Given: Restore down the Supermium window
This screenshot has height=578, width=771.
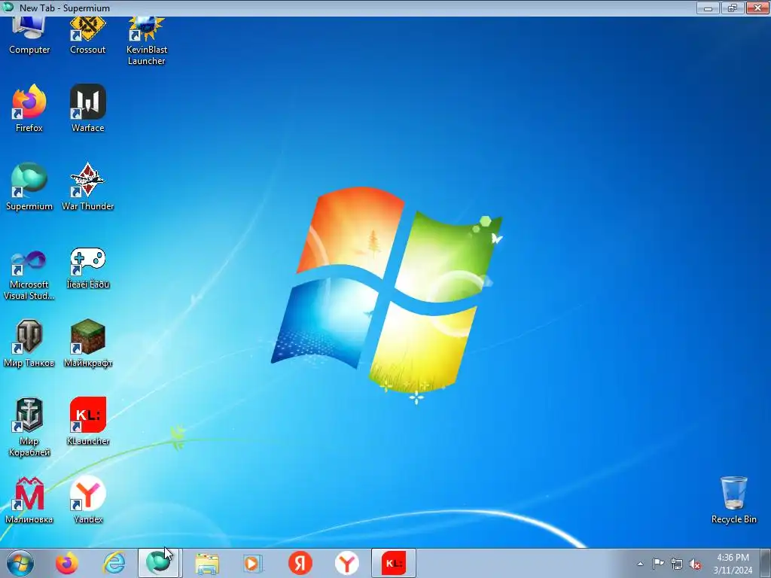Looking at the screenshot, I should 732,8.
